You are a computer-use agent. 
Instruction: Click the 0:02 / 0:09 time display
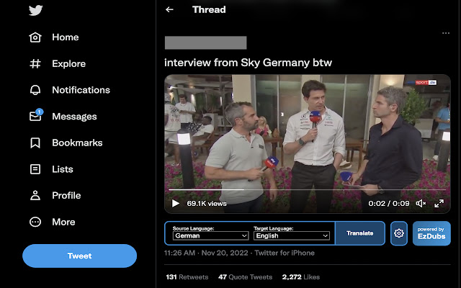coord(389,203)
